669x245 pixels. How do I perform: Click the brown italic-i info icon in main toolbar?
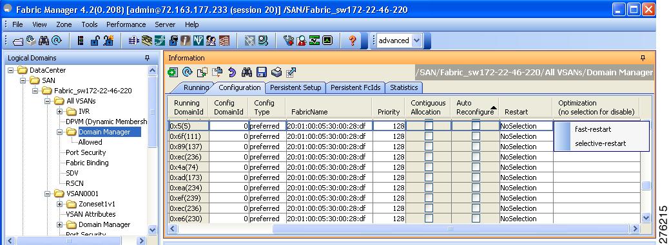185,41
